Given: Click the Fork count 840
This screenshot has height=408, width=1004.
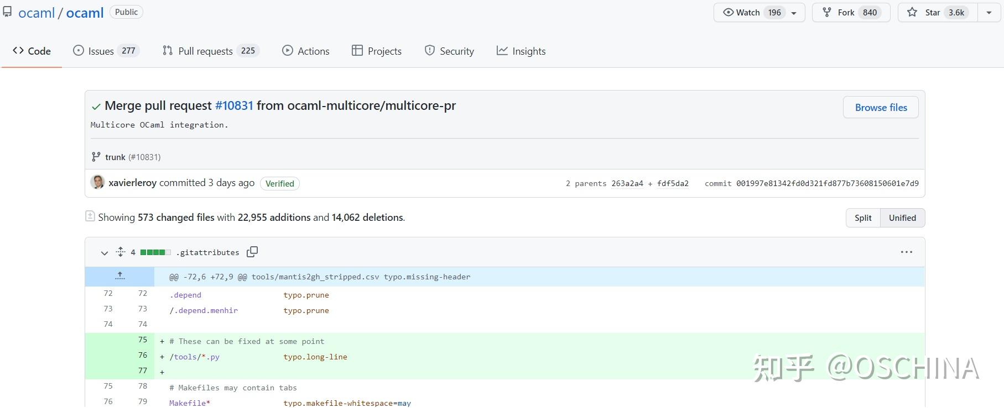Looking at the screenshot, I should tap(870, 12).
